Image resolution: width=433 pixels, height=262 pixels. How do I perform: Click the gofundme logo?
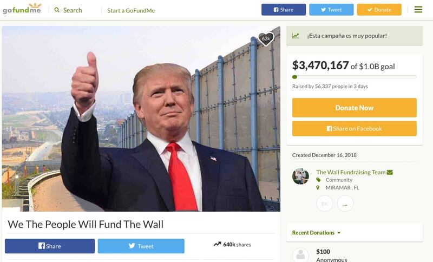click(22, 9)
